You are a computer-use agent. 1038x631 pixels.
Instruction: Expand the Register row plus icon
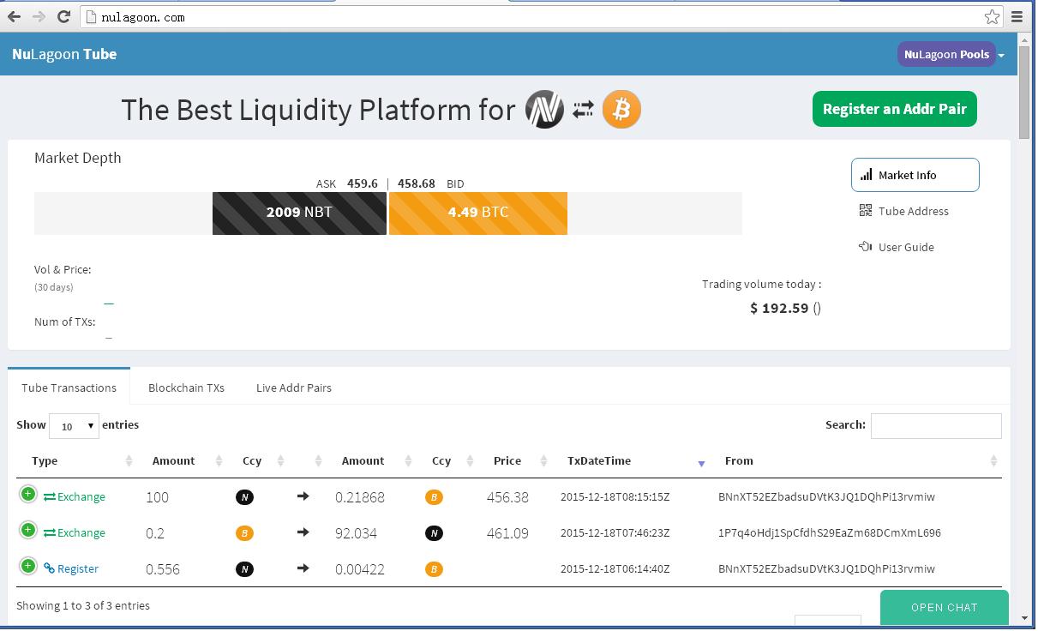[28, 566]
